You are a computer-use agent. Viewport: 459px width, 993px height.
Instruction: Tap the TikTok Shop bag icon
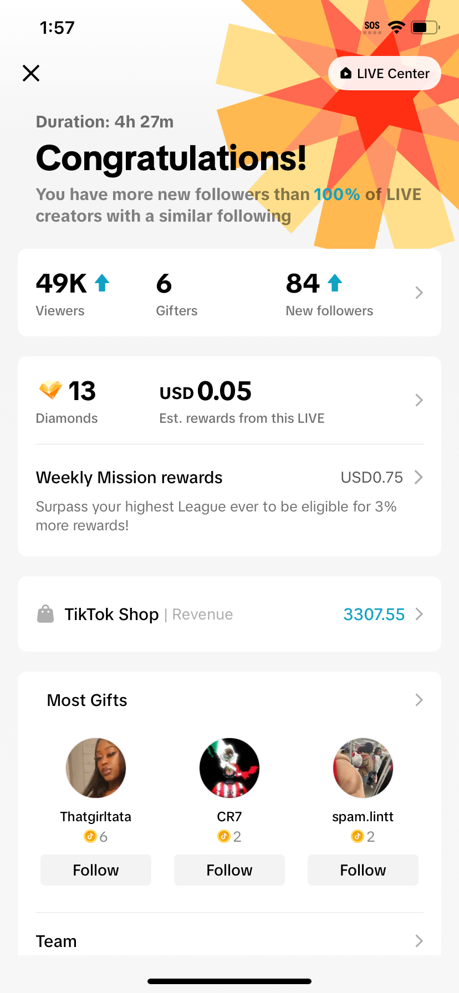pyautogui.click(x=45, y=614)
